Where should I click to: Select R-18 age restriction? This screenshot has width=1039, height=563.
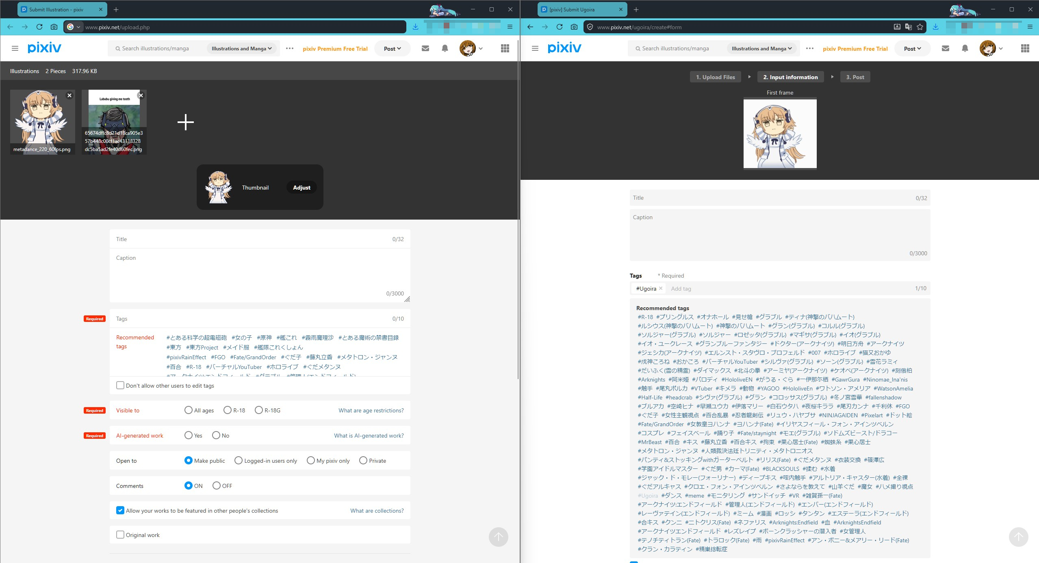[228, 410]
